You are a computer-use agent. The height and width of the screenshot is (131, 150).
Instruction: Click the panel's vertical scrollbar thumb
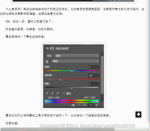coord(102,75)
